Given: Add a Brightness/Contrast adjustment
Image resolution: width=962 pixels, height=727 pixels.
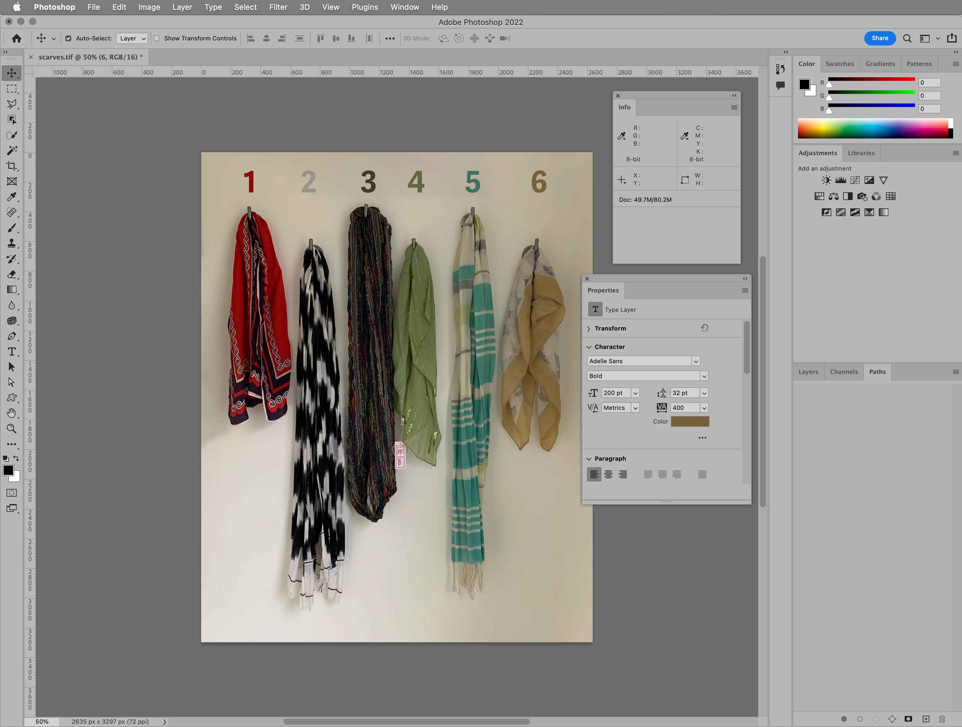Looking at the screenshot, I should coord(826,180).
